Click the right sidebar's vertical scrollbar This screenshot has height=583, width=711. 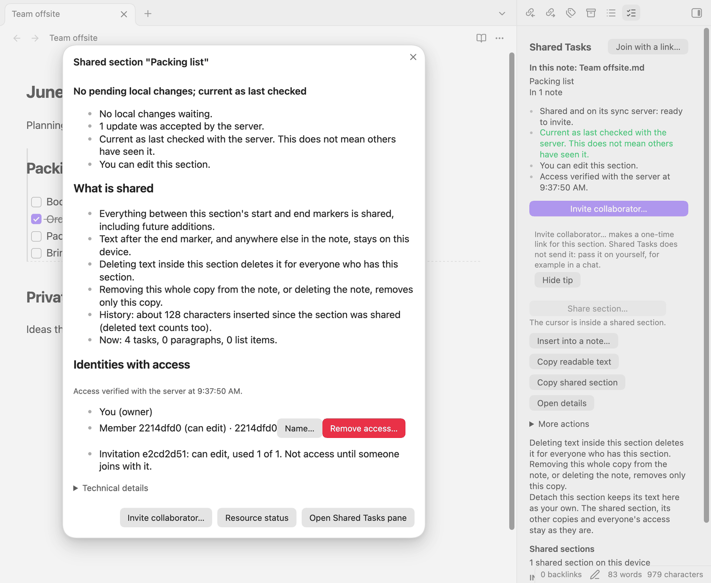(x=706, y=275)
